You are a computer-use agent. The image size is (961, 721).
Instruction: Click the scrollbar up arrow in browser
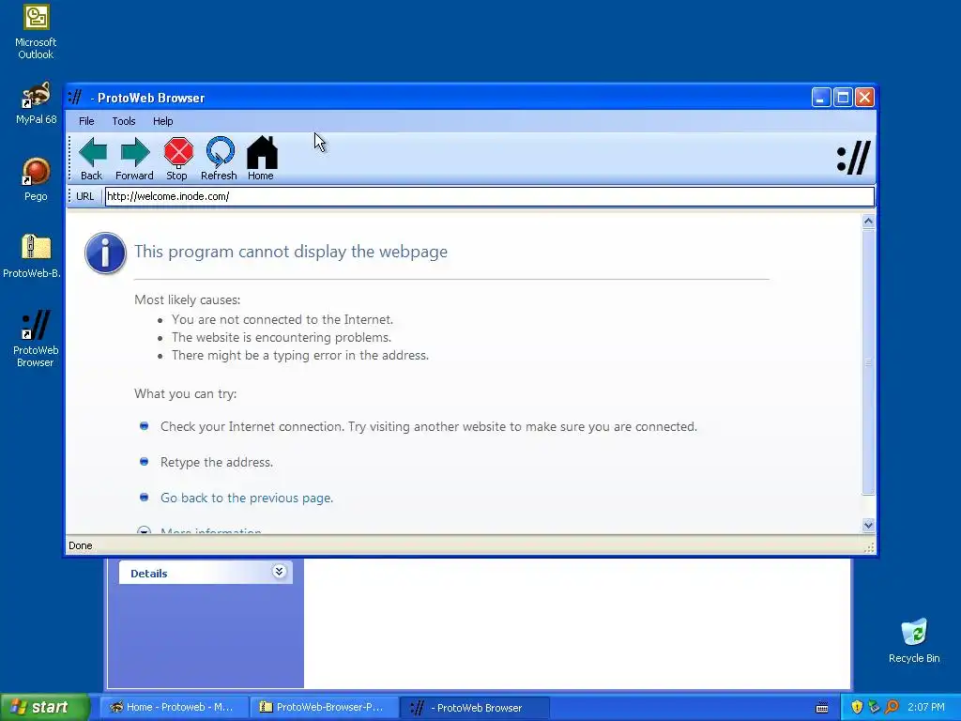[x=868, y=222]
